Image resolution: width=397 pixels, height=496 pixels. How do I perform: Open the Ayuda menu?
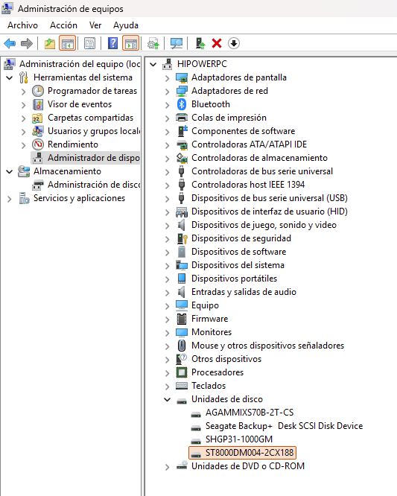(126, 25)
